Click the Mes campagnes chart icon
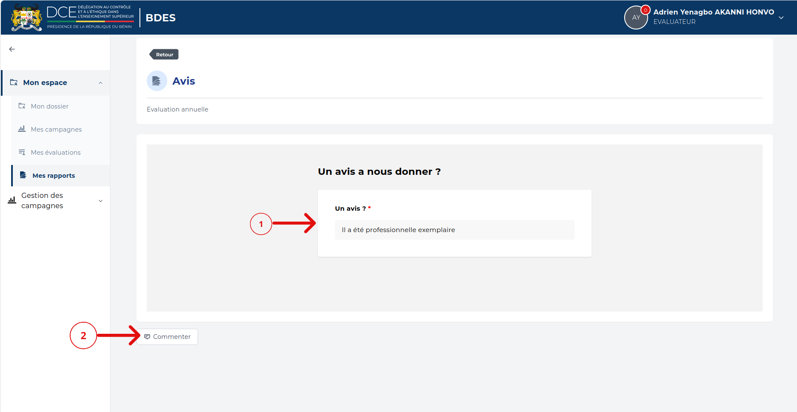Viewport: 797px width, 412px height. coord(22,129)
